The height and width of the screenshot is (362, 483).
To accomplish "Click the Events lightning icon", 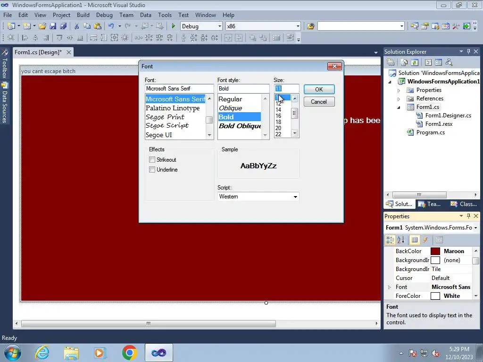I will [425, 240].
